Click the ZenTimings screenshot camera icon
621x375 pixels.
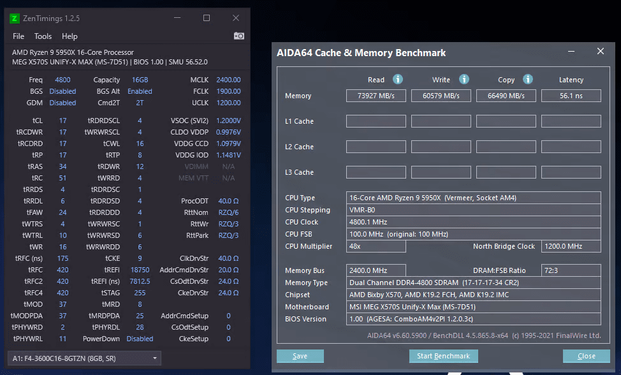point(239,36)
